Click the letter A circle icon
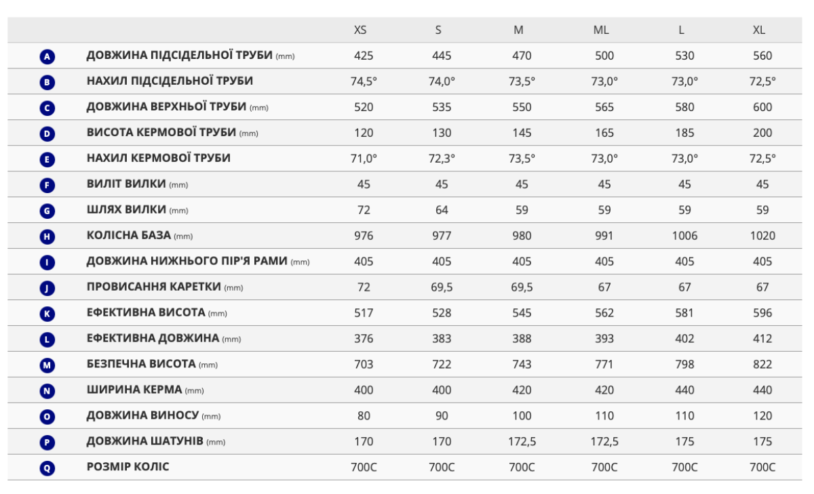 tap(47, 57)
